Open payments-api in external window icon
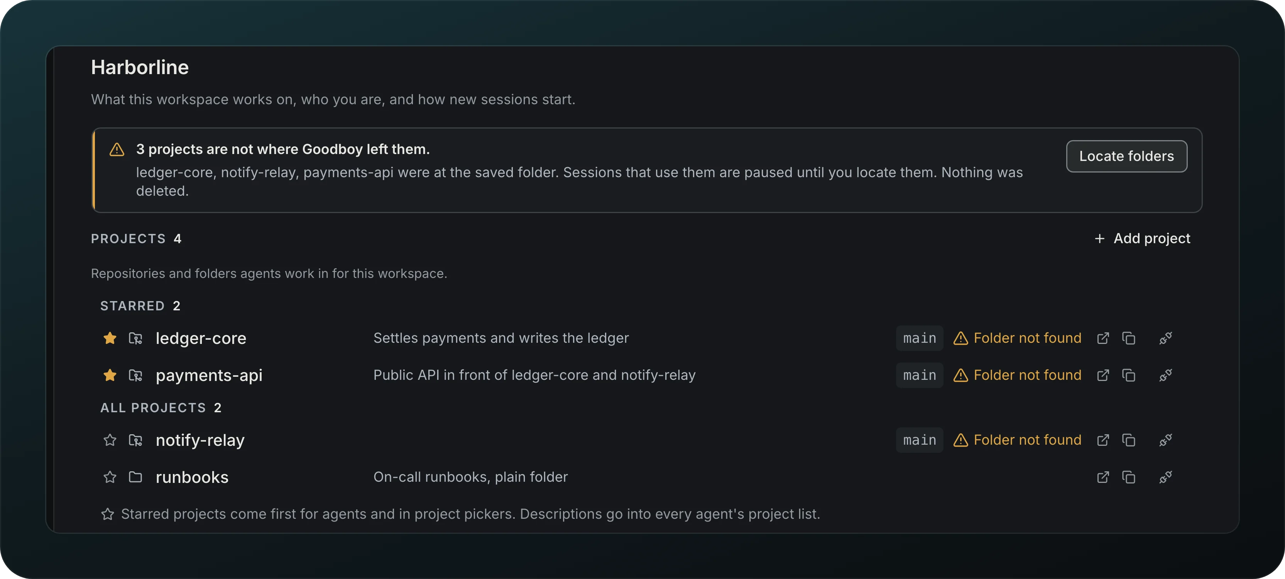1285x579 pixels. (x=1103, y=375)
